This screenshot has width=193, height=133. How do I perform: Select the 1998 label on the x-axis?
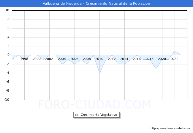(24, 59)
